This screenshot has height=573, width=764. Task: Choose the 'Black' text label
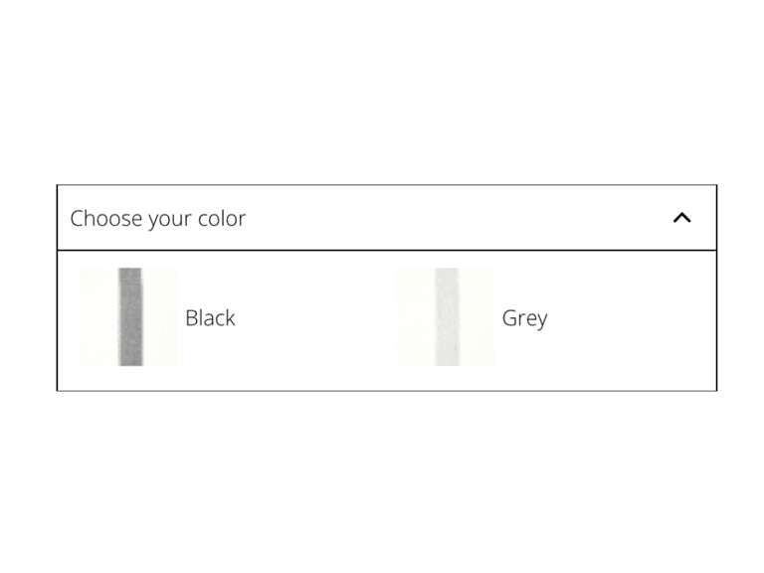pyautogui.click(x=210, y=318)
